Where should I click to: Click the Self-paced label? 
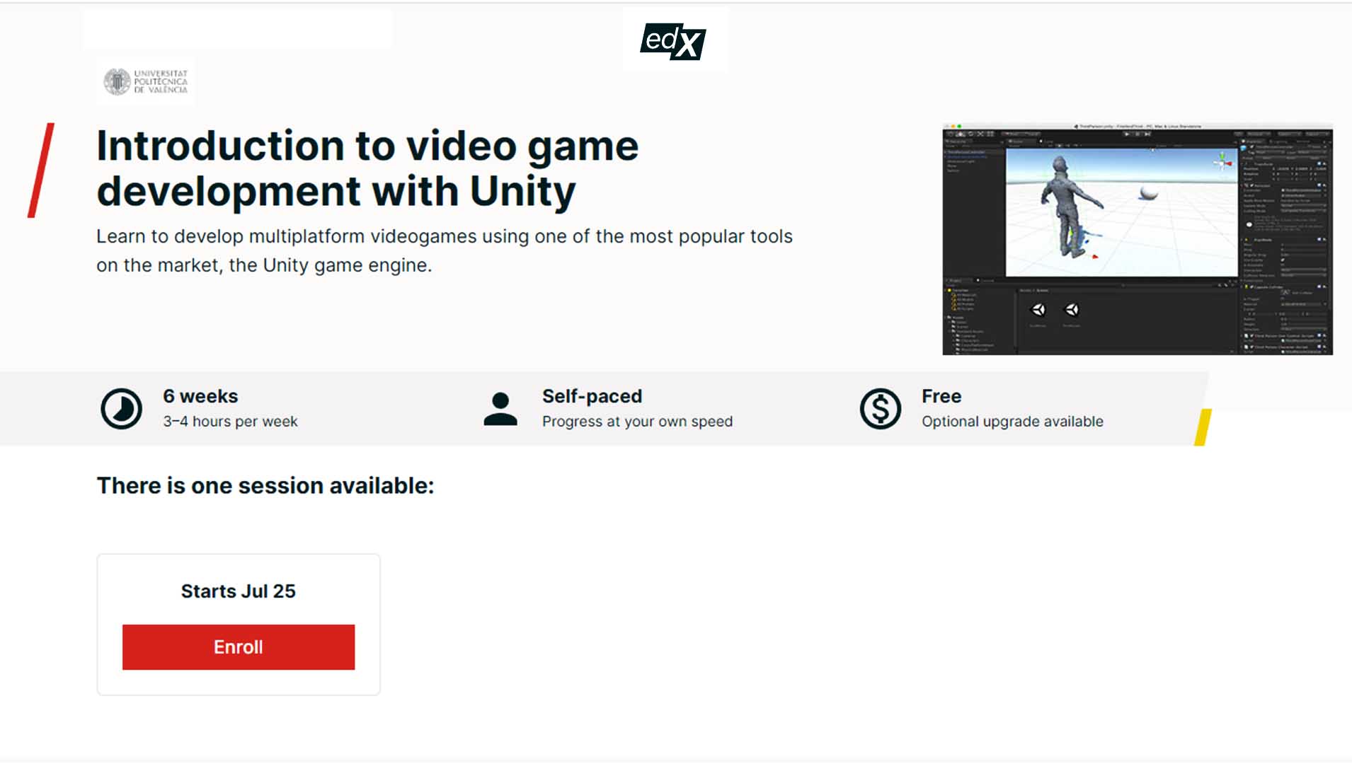(x=592, y=396)
